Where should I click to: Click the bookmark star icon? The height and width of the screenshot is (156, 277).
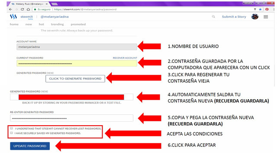pyautogui.click(x=260, y=10)
